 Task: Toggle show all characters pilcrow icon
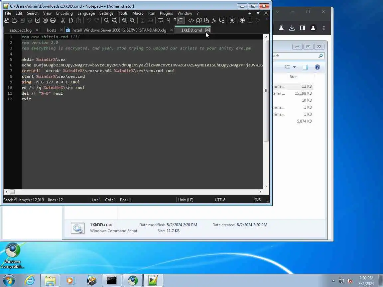[x=168, y=21]
